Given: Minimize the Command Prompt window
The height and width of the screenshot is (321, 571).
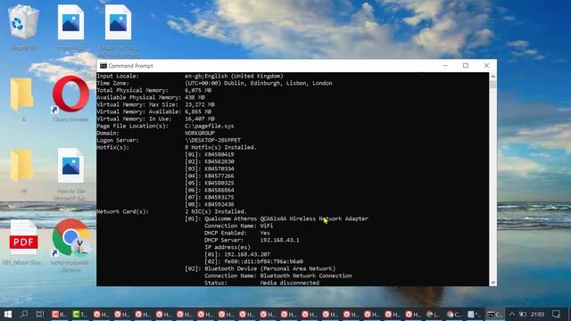Looking at the screenshot, I should pos(445,65).
